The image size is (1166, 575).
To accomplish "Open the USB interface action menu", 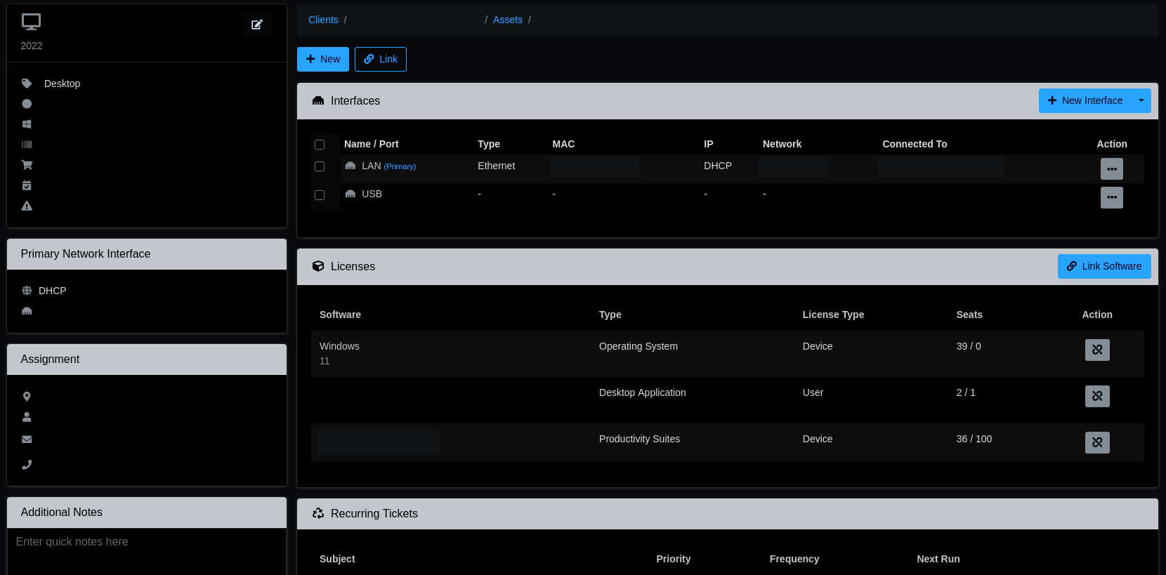I will (1111, 197).
